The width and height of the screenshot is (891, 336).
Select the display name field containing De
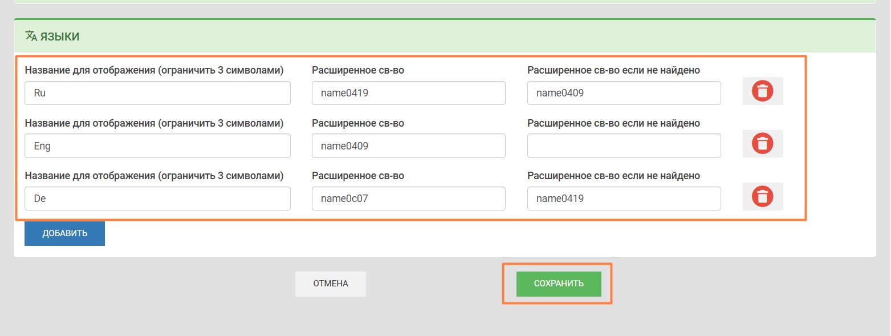[x=157, y=199]
